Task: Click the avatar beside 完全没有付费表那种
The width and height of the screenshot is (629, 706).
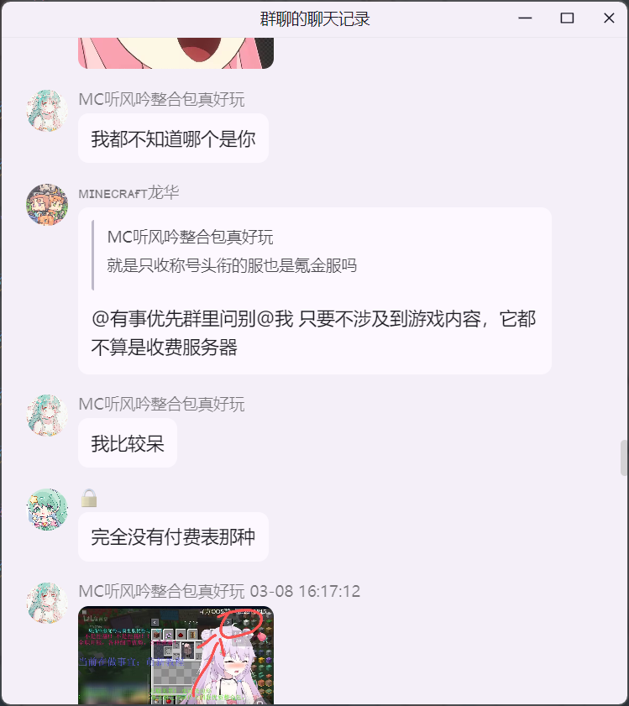Action: tap(47, 510)
